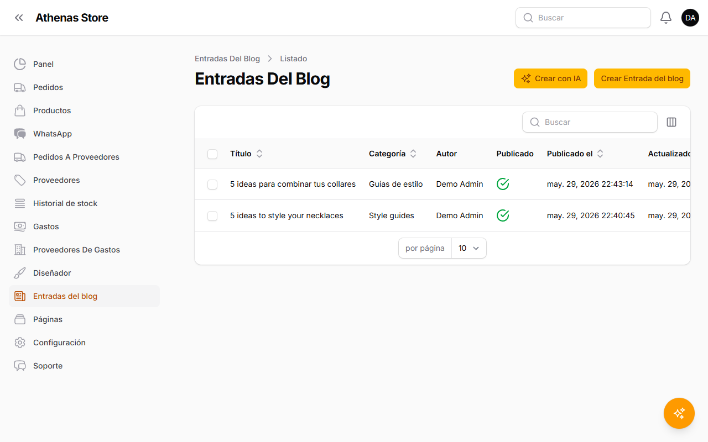Click the Páginas stack icon
This screenshot has width=708, height=442.
click(x=20, y=319)
